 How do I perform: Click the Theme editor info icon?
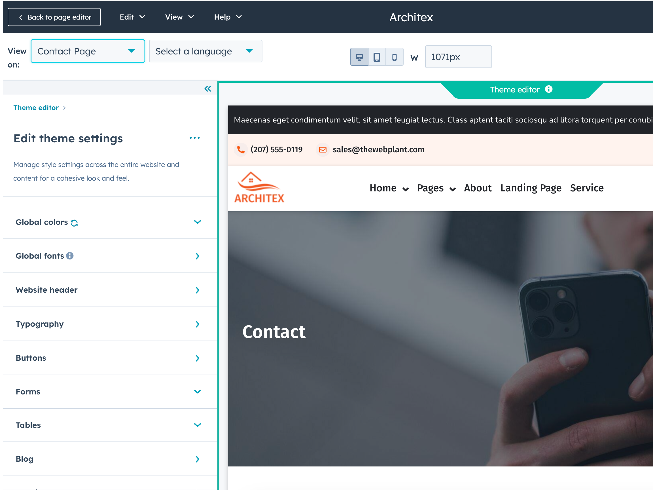tap(549, 90)
